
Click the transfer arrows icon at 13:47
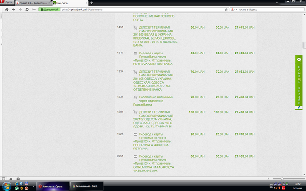pos(135,53)
